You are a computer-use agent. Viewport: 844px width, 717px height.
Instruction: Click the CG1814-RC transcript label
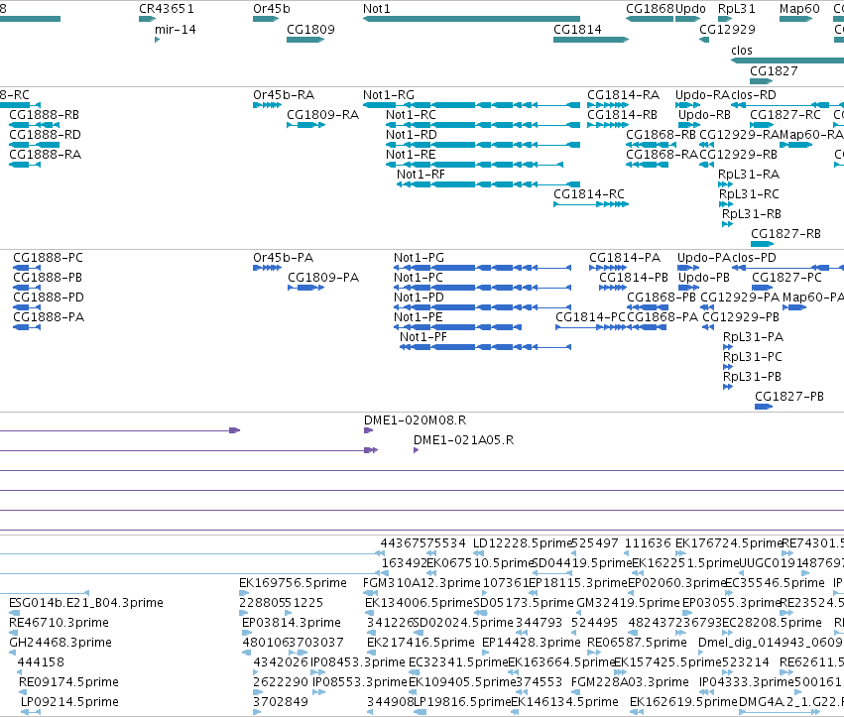coord(589,193)
